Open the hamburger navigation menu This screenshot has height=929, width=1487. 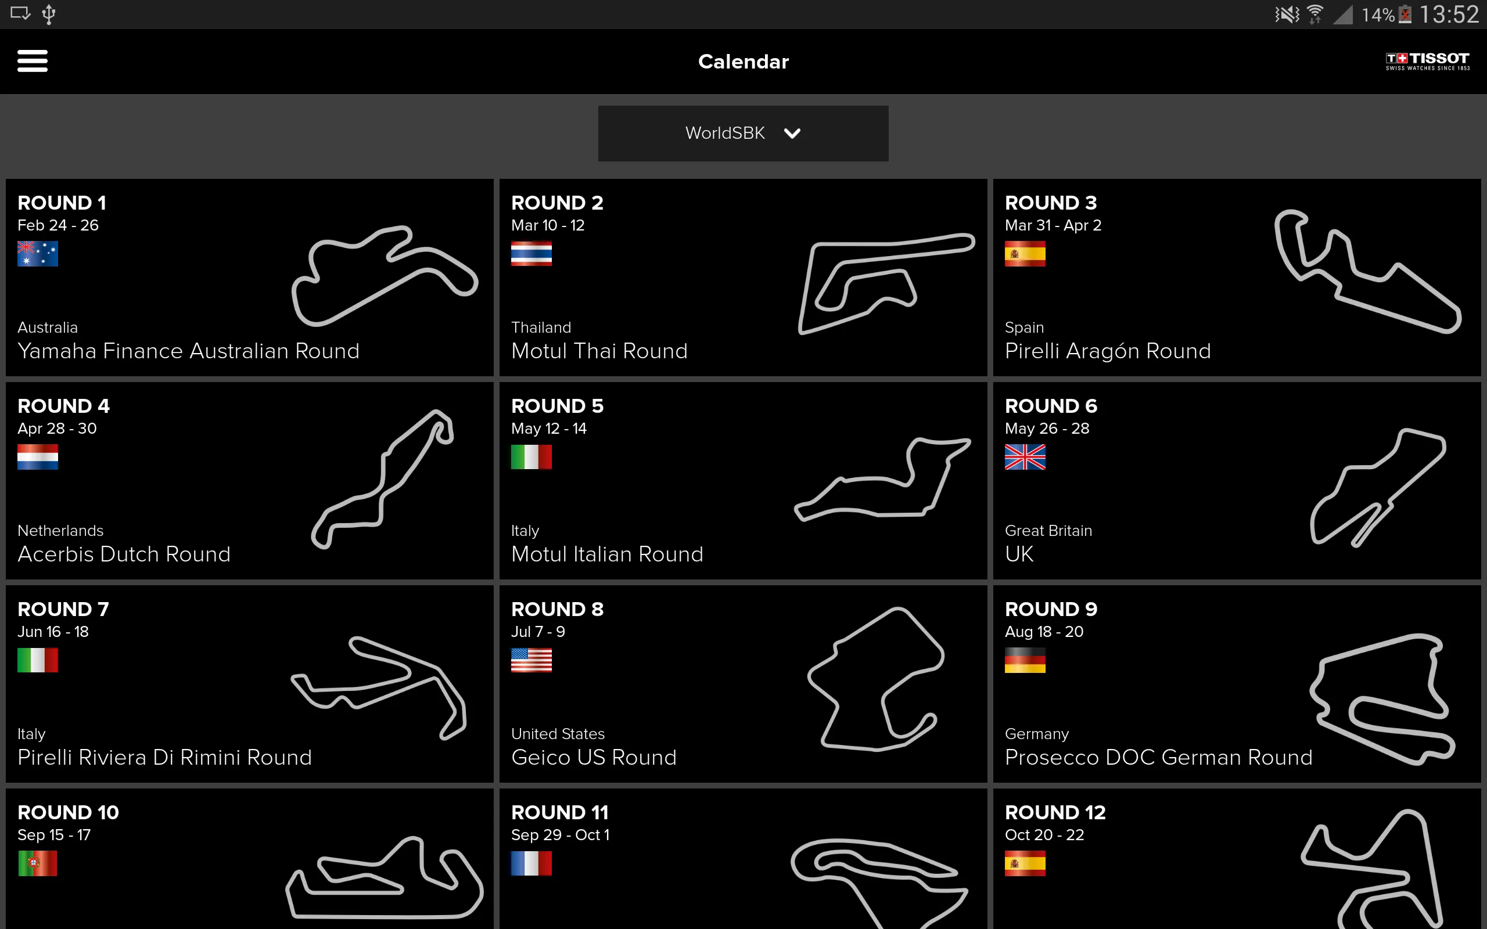33,61
